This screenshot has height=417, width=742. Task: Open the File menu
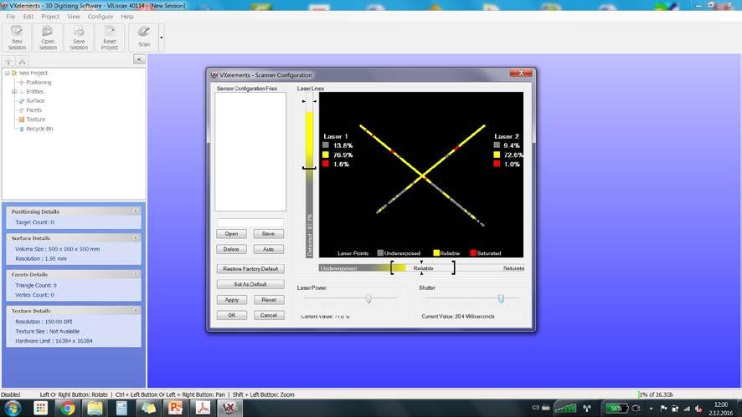click(10, 17)
